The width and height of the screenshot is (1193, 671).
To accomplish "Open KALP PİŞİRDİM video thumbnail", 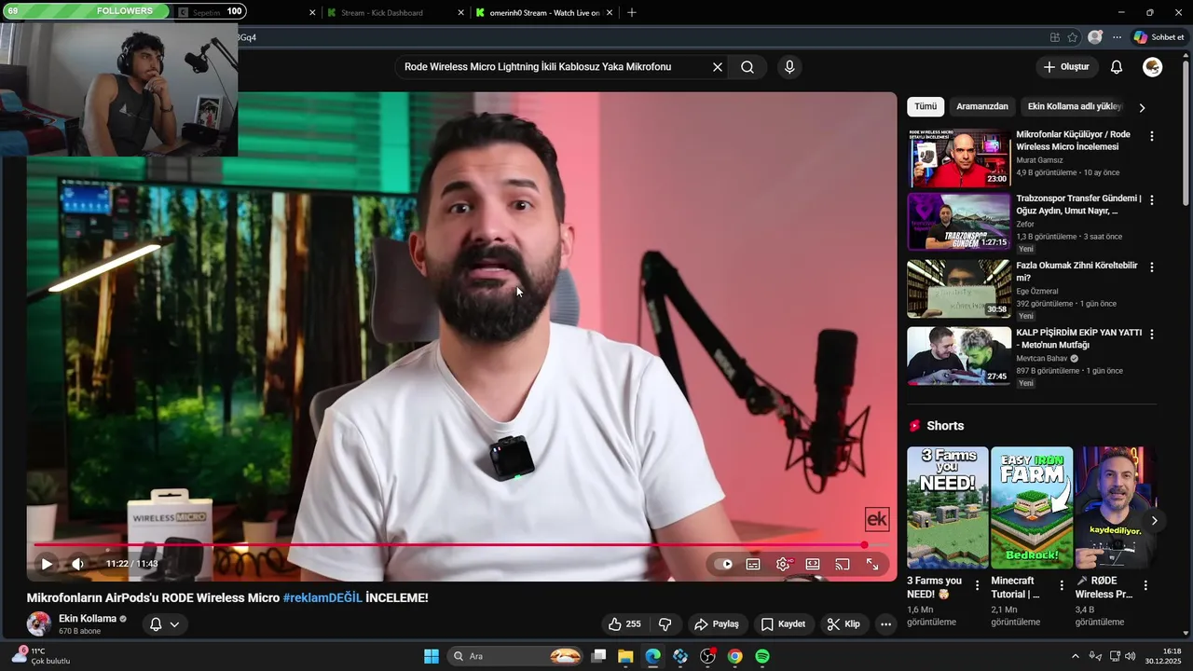I will (x=959, y=355).
